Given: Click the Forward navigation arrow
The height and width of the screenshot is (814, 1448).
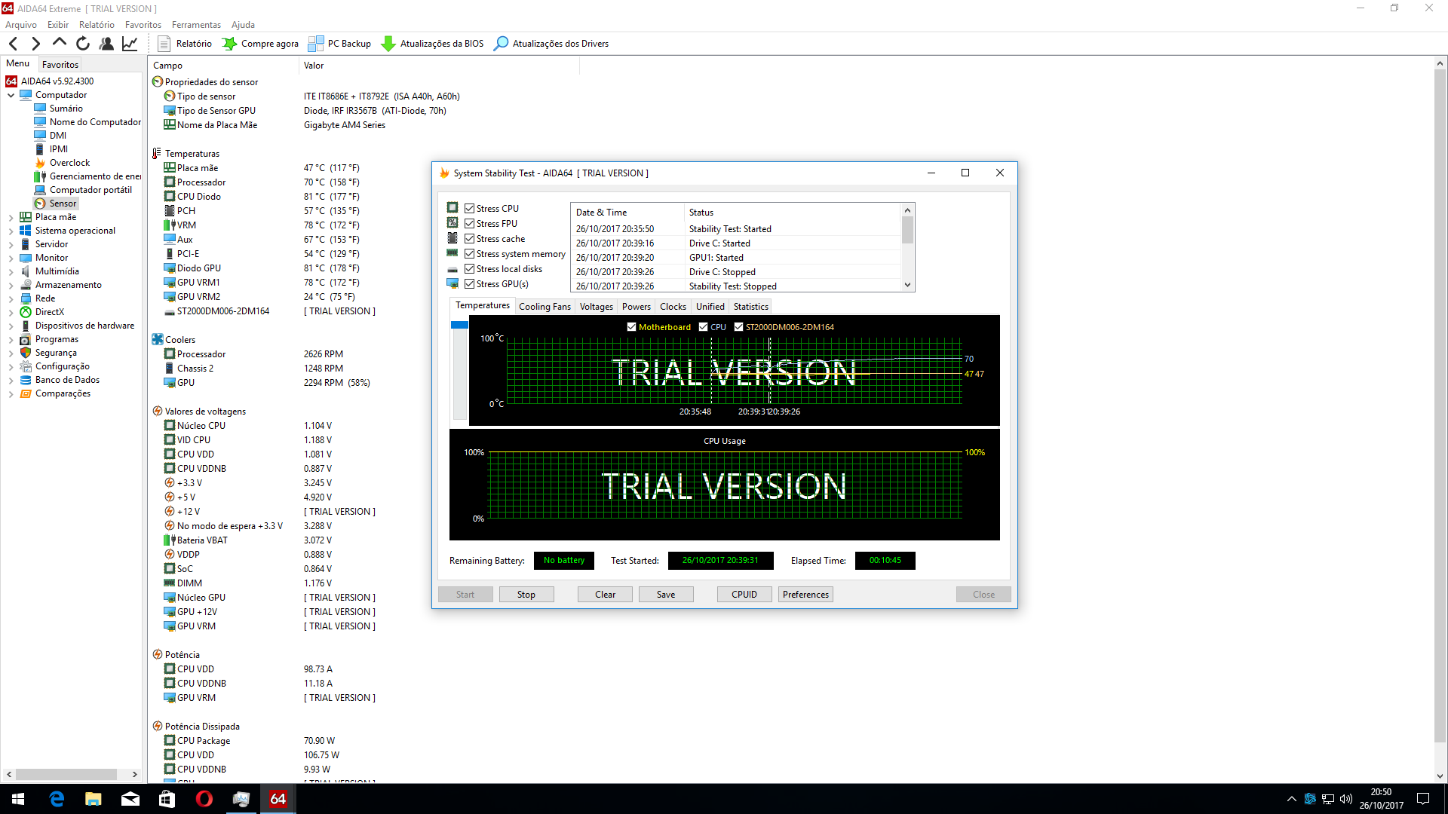Looking at the screenshot, I should [x=35, y=44].
